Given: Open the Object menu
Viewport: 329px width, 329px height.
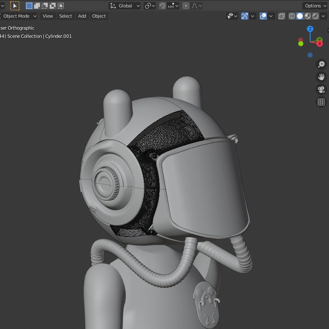Looking at the screenshot, I should pos(99,16).
